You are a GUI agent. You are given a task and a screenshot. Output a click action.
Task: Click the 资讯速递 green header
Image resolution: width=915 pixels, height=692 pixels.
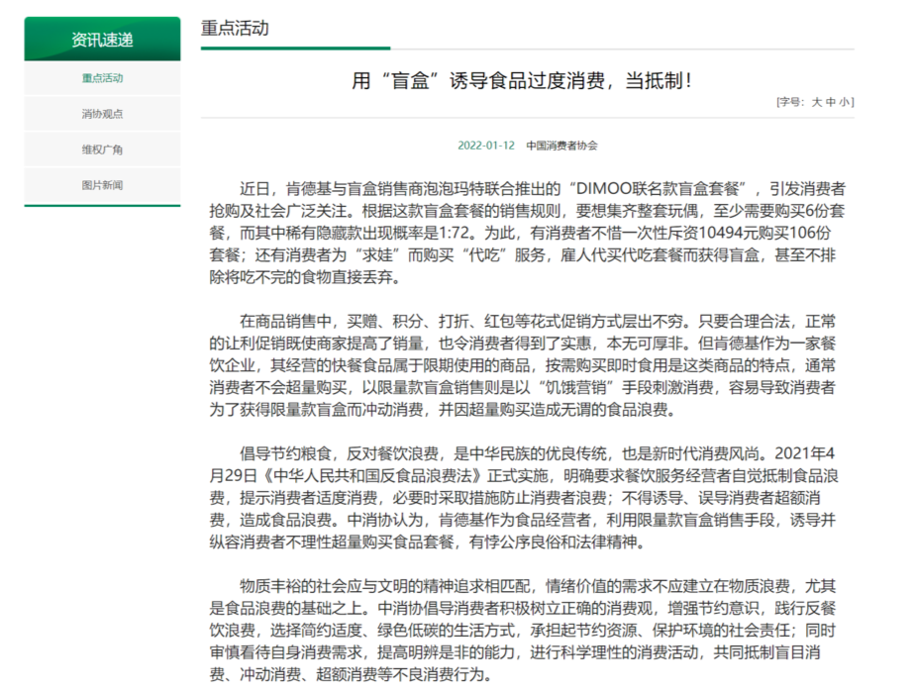(x=102, y=39)
